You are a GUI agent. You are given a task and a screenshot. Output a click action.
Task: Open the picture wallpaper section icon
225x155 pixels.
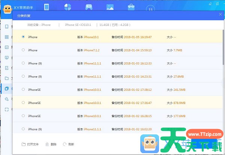110,7
